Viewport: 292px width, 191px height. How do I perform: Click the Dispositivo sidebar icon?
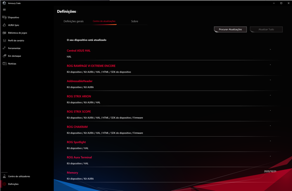pyautogui.click(x=4, y=17)
